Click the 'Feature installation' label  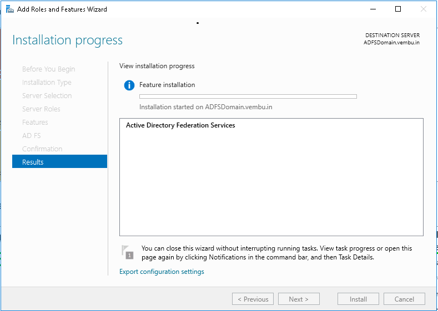[167, 85]
